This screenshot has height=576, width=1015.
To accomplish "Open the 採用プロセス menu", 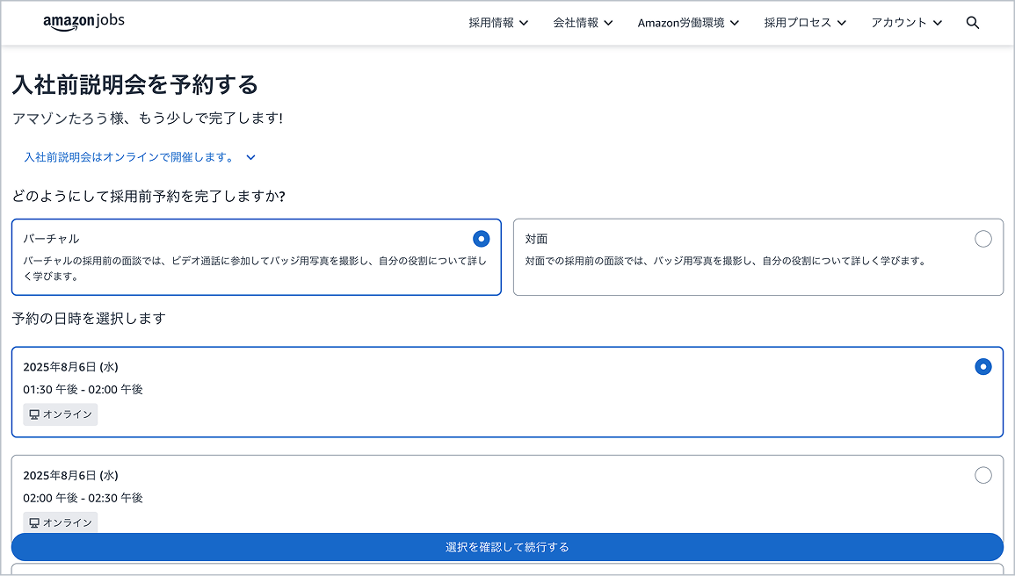I will click(805, 23).
